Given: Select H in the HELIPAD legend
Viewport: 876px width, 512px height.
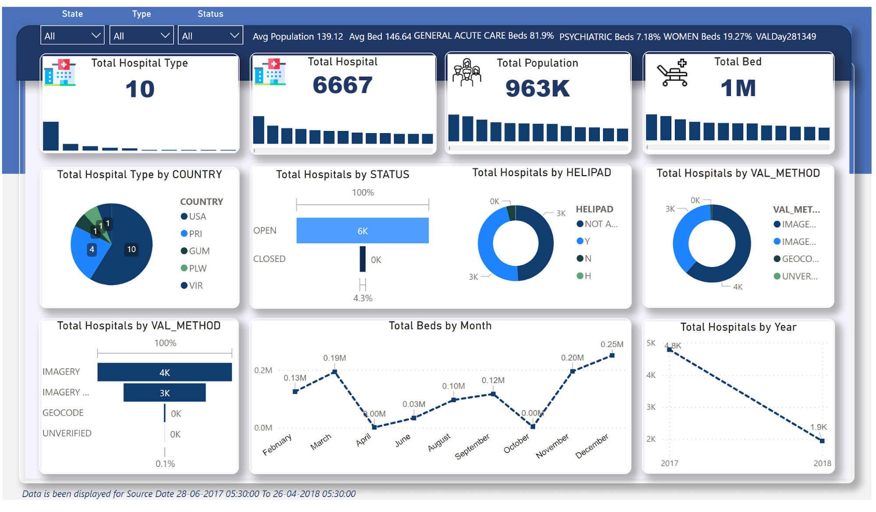Looking at the screenshot, I should [584, 276].
